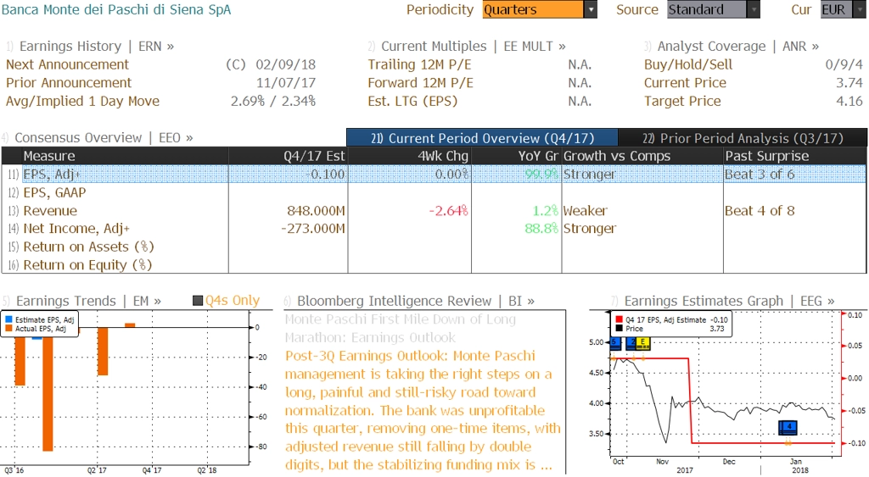Select the Return on Assets (%) row
Viewport: 869px width, 477px height.
click(434, 247)
